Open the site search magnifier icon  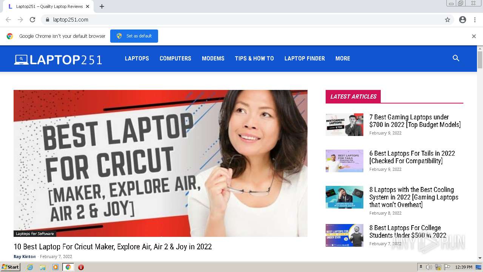(456, 58)
